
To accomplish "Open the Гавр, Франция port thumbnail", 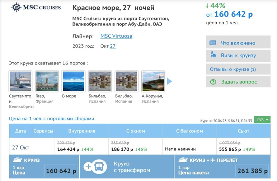I will (47, 81).
